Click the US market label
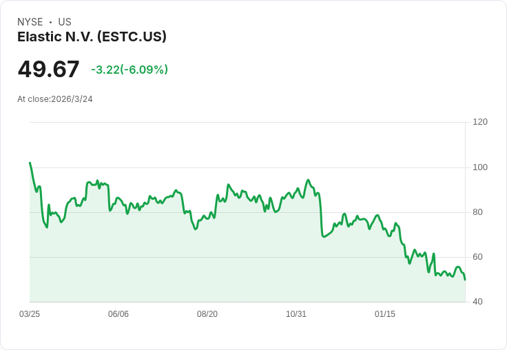Image resolution: width=507 pixels, height=350 pixels. pyautogui.click(x=65, y=22)
